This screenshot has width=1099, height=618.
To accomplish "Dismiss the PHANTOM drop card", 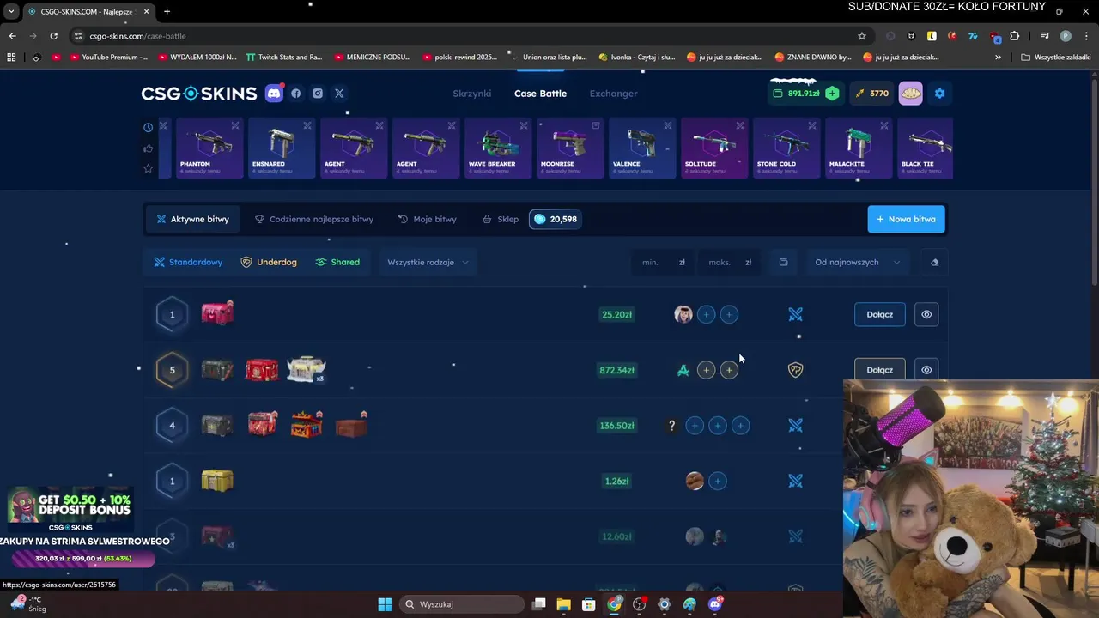I will (235, 125).
